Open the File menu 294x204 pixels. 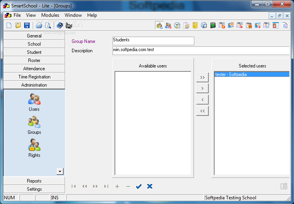17,15
